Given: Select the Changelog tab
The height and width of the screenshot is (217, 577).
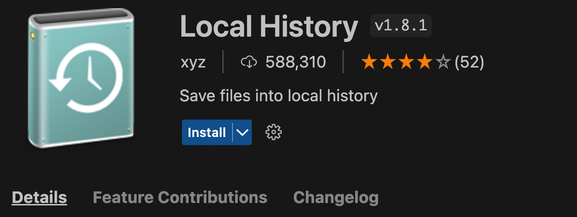Looking at the screenshot, I should [x=336, y=197].
